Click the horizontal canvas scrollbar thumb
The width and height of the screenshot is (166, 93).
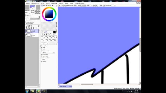point(87,84)
